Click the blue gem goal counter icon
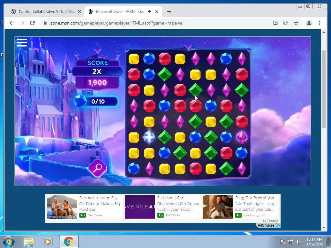This screenshot has width=331, height=248. [80, 101]
